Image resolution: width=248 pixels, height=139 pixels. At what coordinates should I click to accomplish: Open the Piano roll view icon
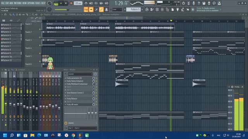(152, 10)
